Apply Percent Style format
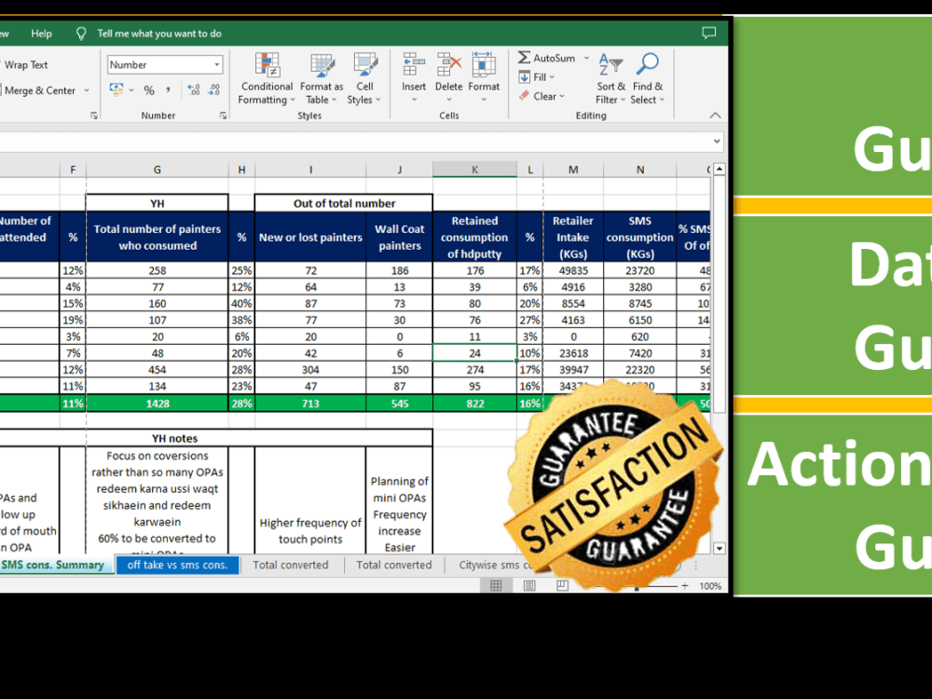 pos(149,90)
